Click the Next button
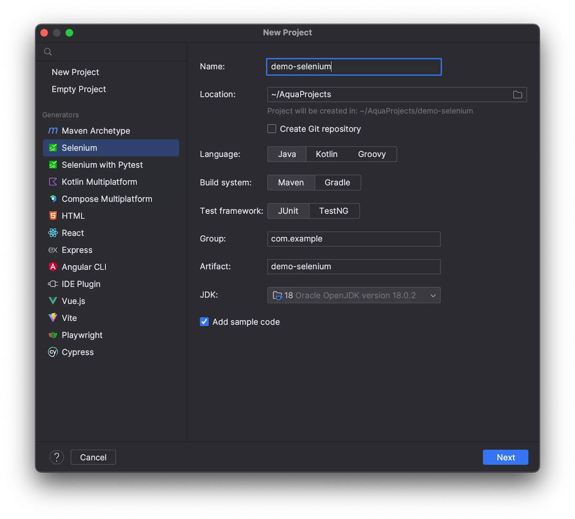Image resolution: width=575 pixels, height=519 pixels. 506,457
